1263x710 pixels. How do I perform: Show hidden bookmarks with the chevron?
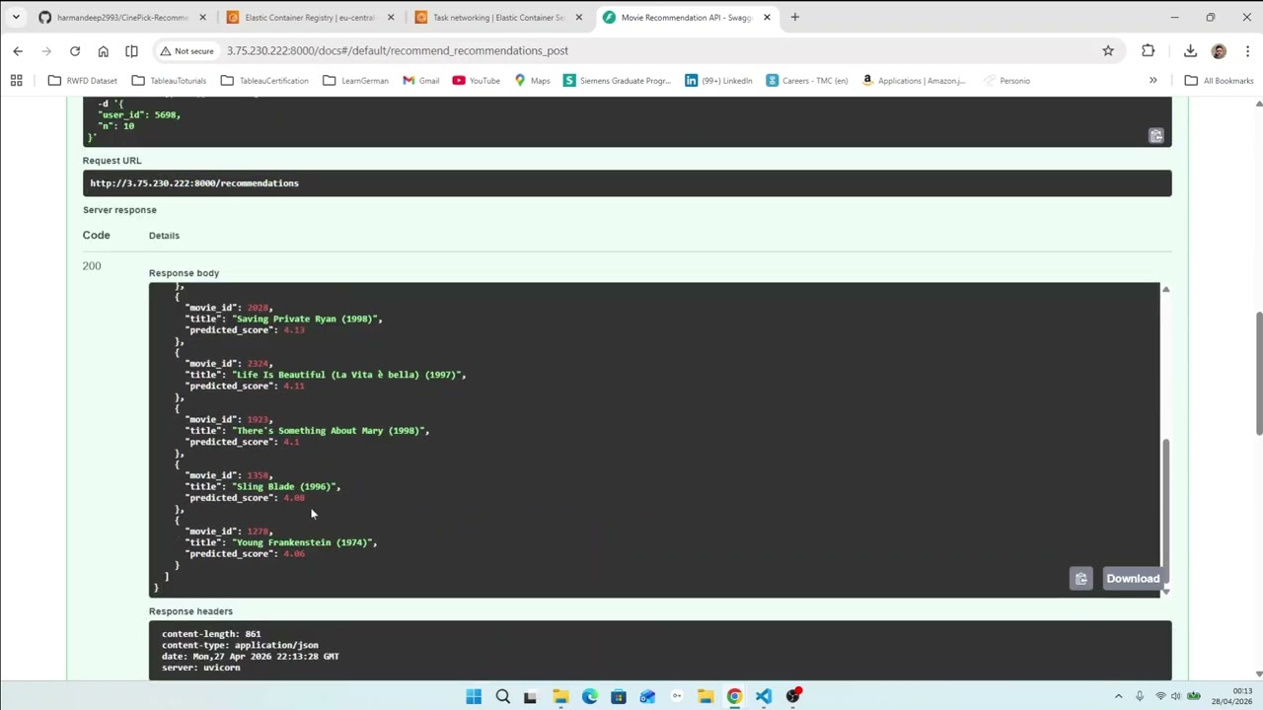(x=1152, y=81)
